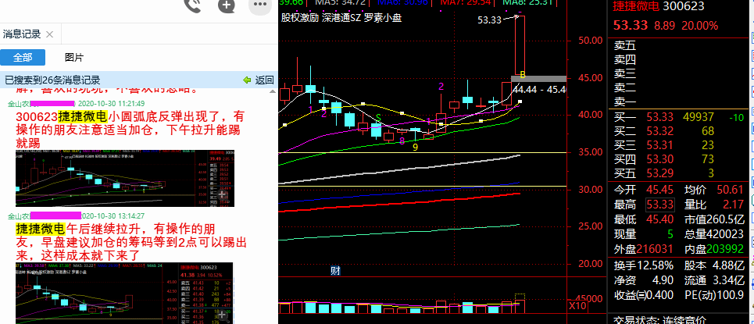Click the 罗素小盘 tag on the chart
This screenshot has width=754, height=324.
coord(382,18)
